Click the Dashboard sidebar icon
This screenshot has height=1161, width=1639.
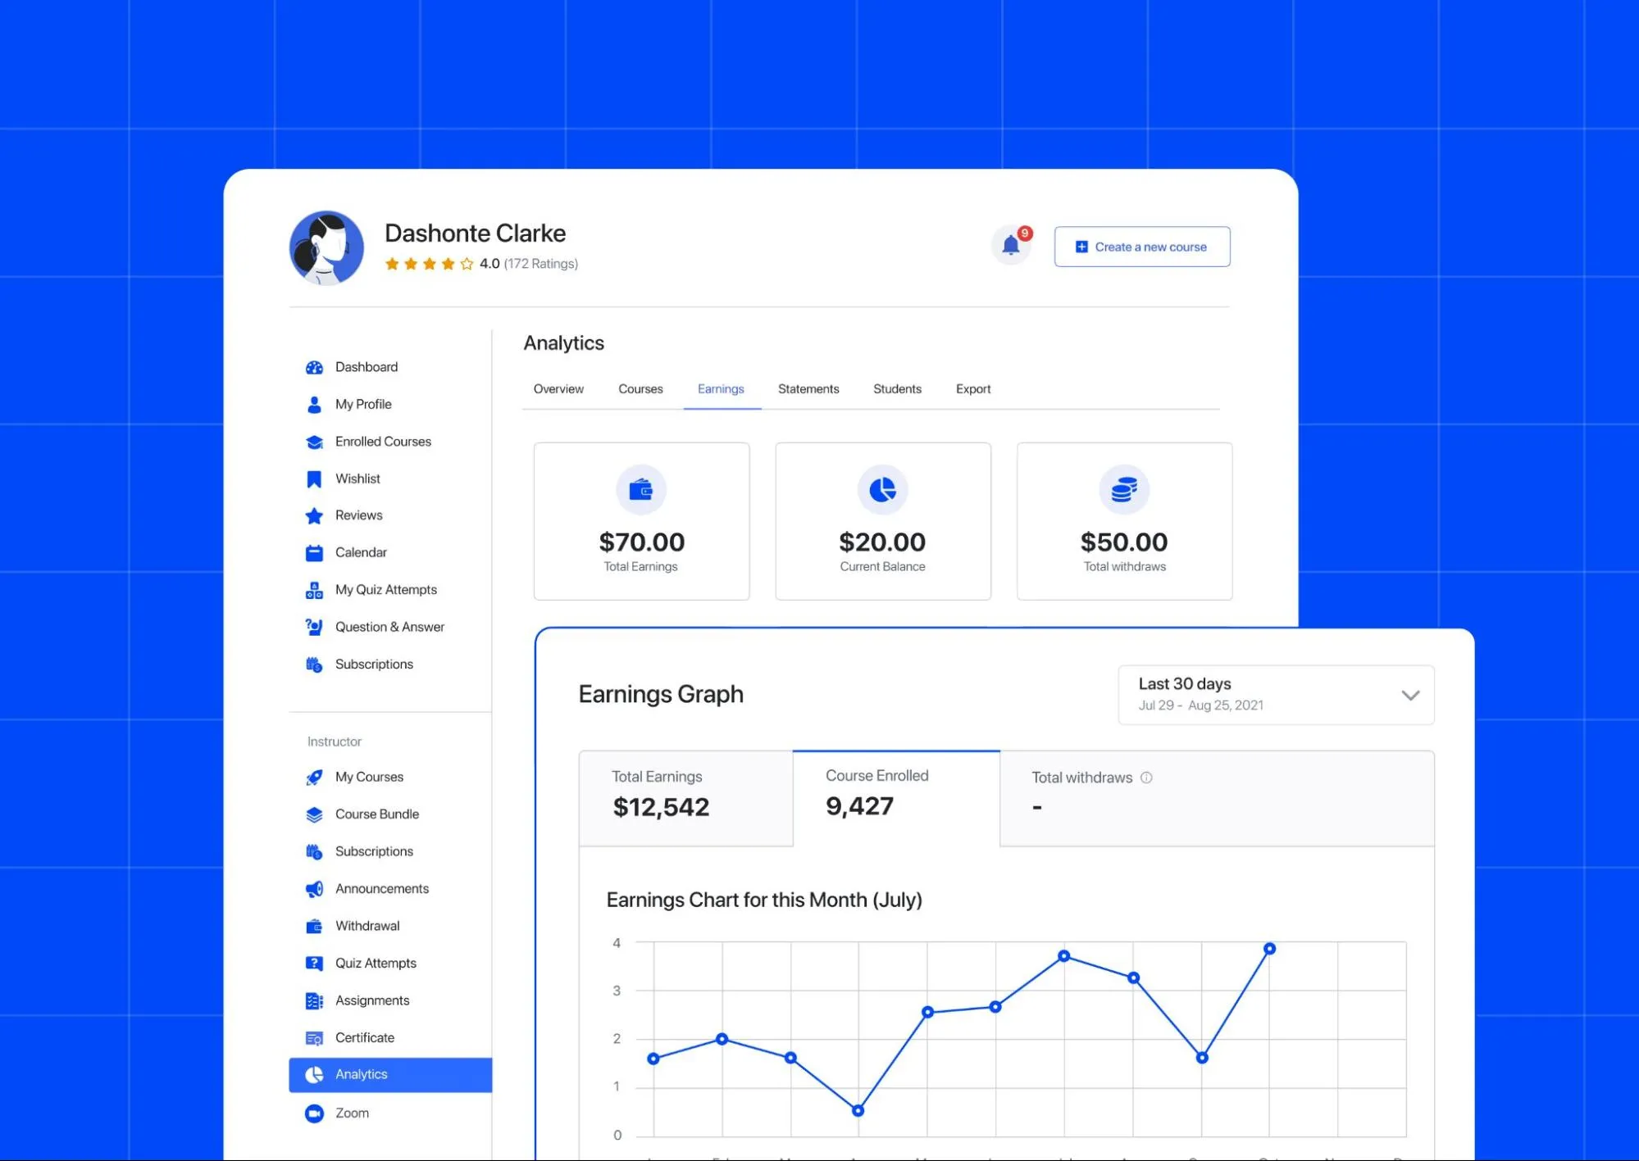click(312, 367)
